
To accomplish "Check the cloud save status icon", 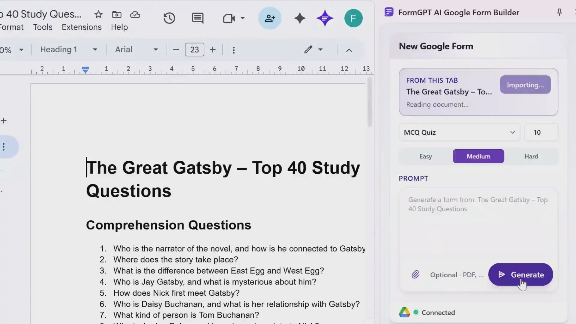I will [x=135, y=14].
